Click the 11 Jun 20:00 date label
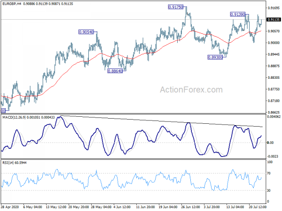 [145, 207]
